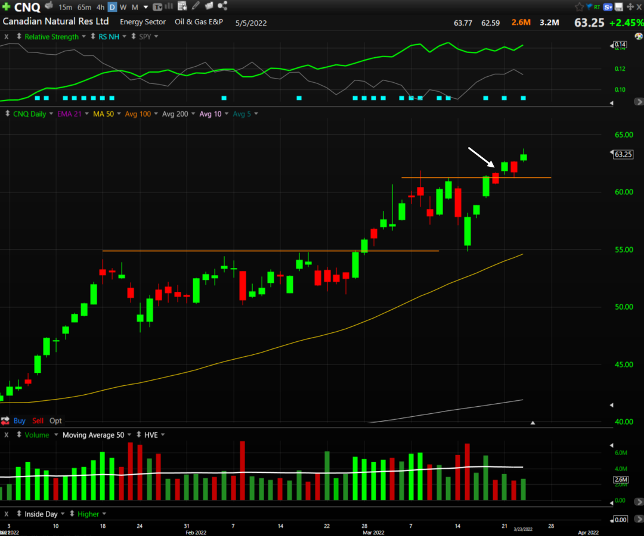
Task: Click the 2.6M volume marker on axis
Action: coord(621,479)
